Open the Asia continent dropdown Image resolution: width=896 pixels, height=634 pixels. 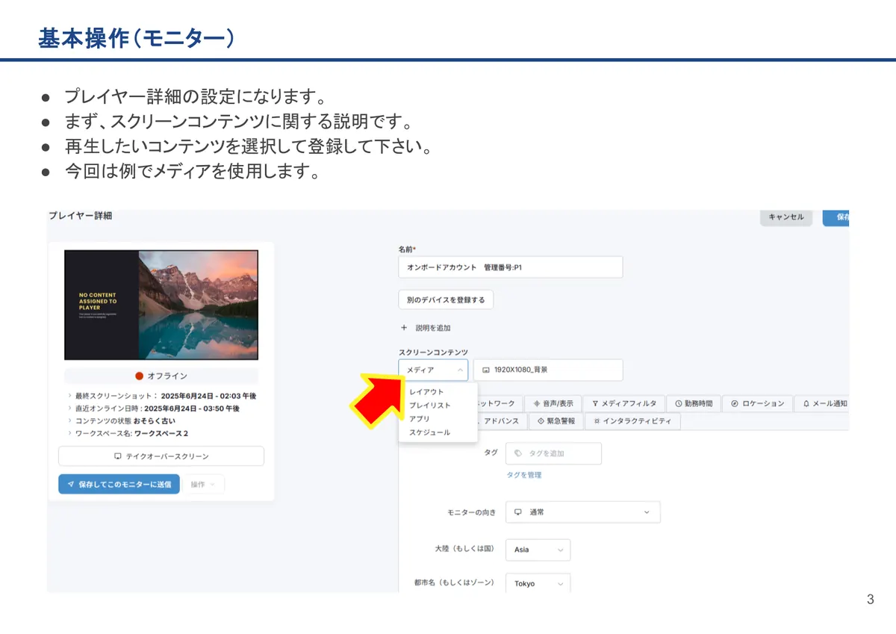point(538,550)
